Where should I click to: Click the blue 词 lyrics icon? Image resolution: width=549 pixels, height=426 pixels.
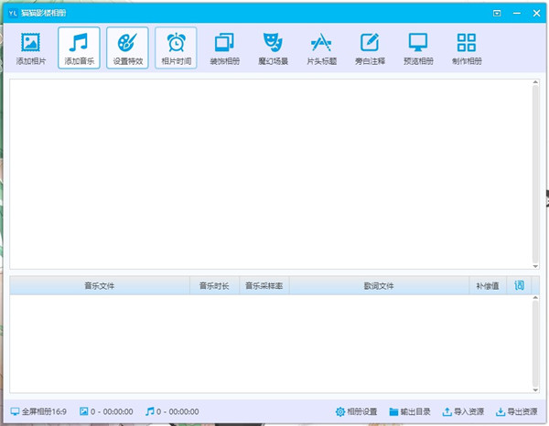point(519,286)
